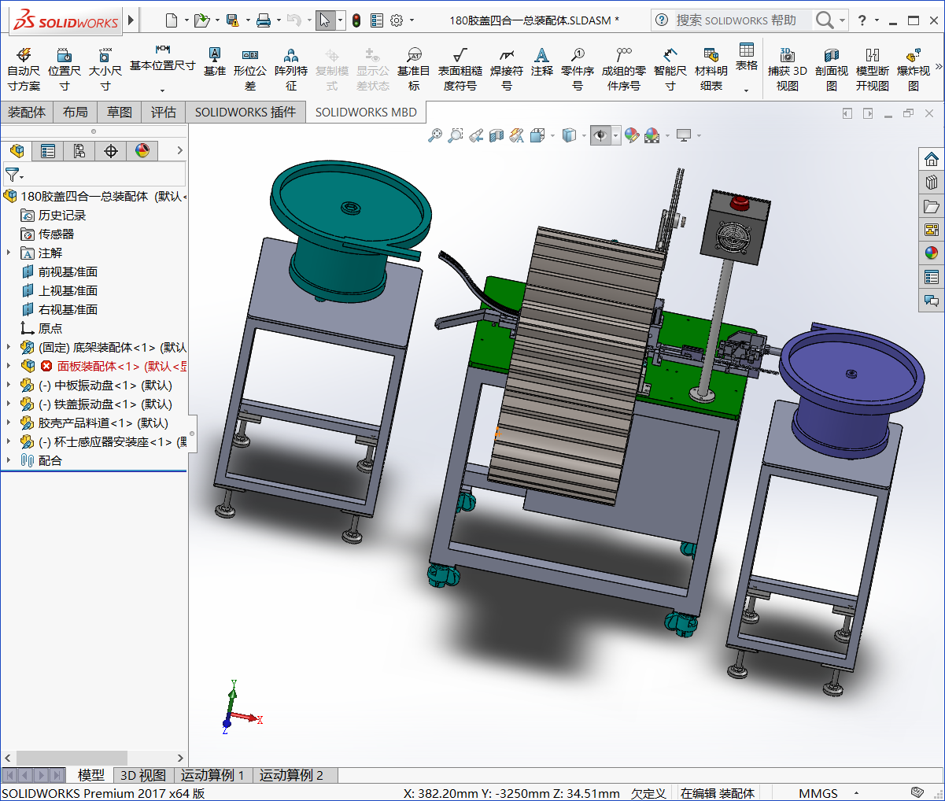The height and width of the screenshot is (801, 945).
Task: Select the Location Dimension tool (位置尺寸)
Action: pos(65,68)
